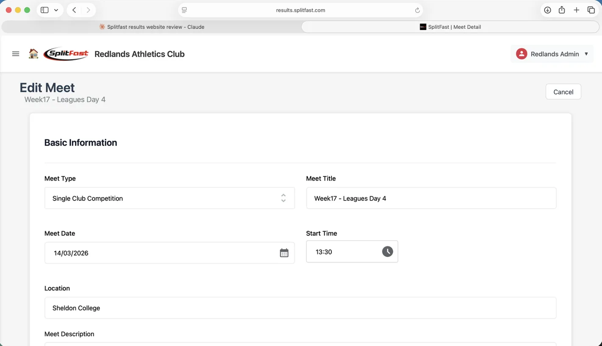602x346 pixels.
Task: Click the Location Sheldon College field
Action: coord(300,308)
